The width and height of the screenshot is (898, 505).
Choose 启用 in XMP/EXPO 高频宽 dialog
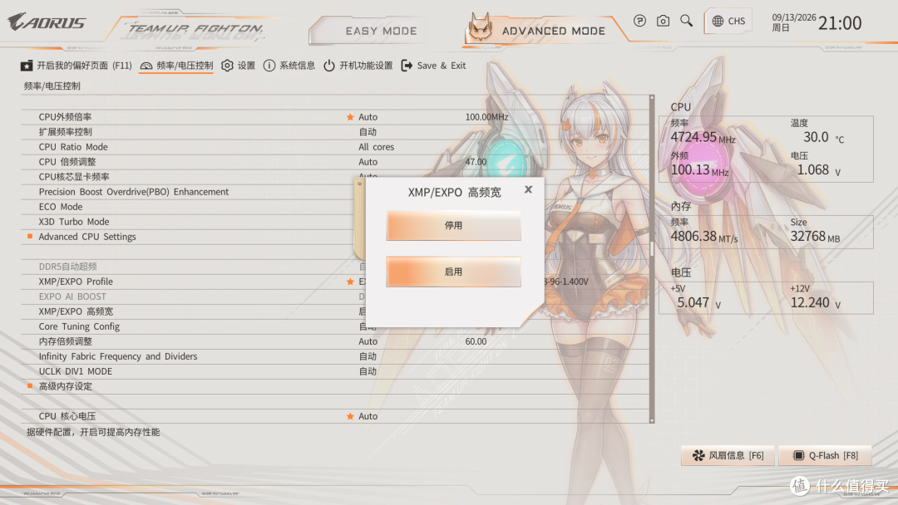pos(454,272)
